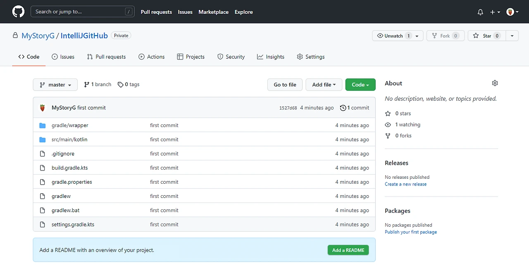Viewport: 529px width, 276px height.
Task: Focus the Search or jump to field
Action: 83,12
